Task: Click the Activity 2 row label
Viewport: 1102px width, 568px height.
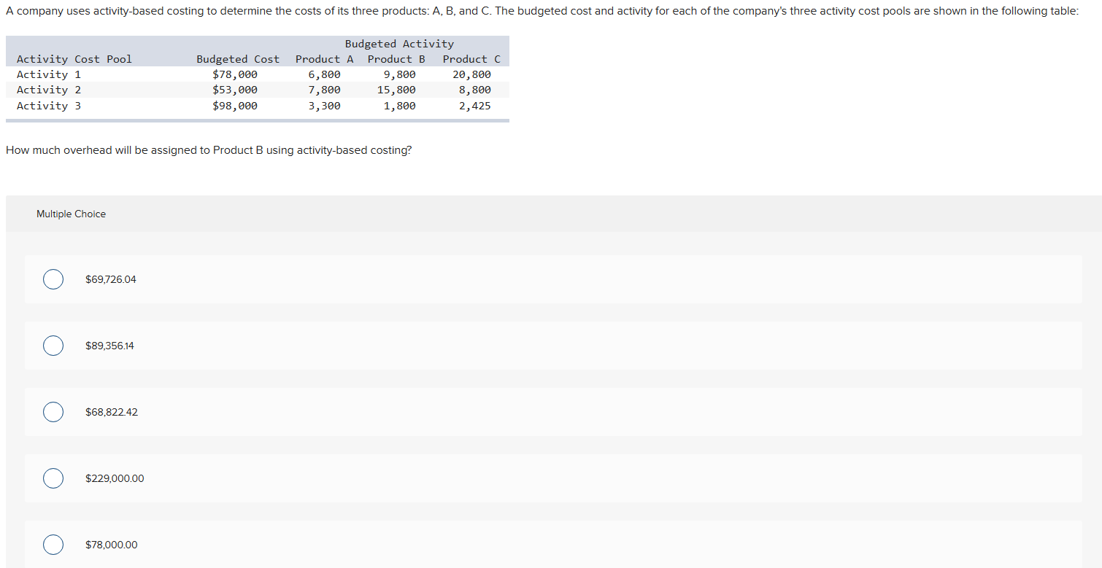Action: click(x=49, y=90)
